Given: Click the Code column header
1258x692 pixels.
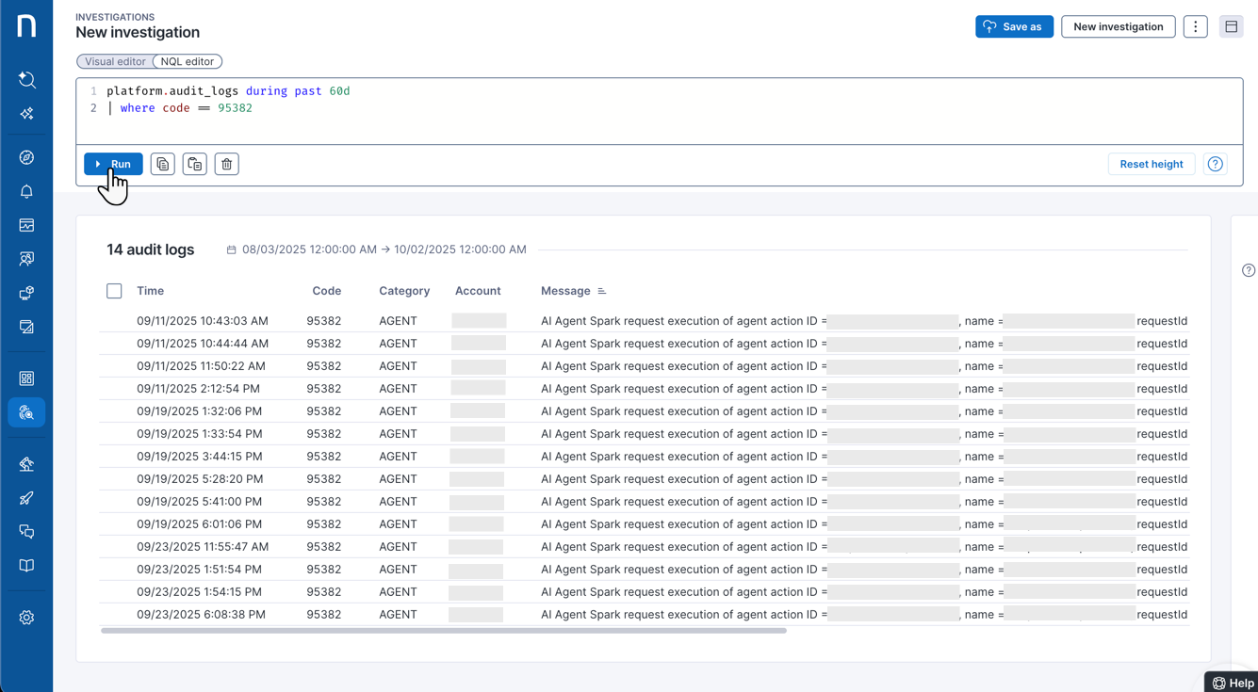Looking at the screenshot, I should click(327, 291).
